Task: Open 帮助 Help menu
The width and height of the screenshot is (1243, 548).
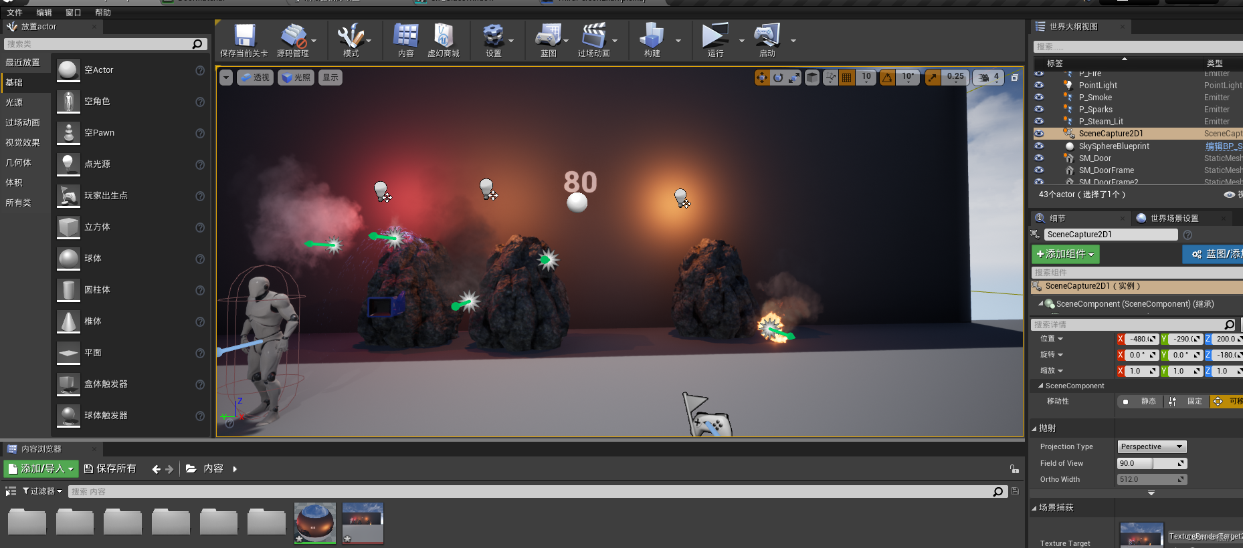Action: [103, 13]
